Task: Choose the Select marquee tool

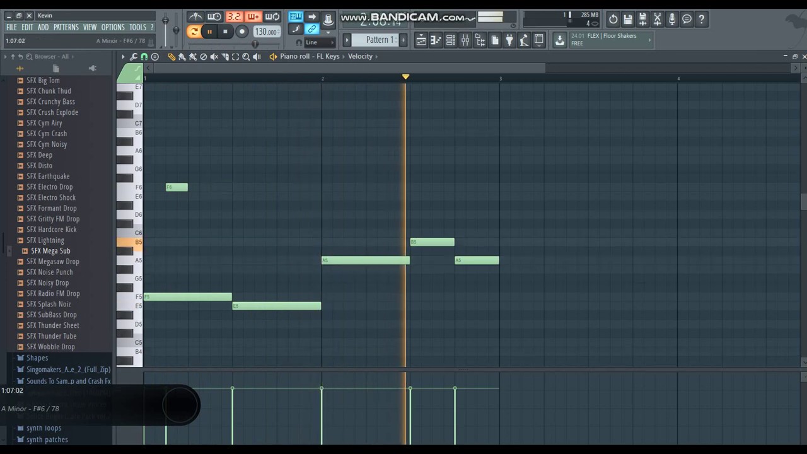Action: (236, 57)
